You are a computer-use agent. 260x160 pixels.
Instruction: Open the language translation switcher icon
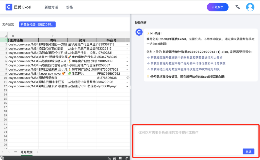237,7
